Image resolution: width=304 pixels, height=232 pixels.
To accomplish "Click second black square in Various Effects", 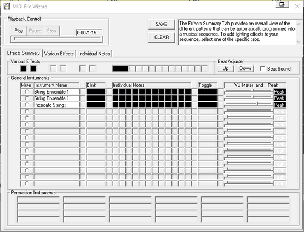I will (x=33, y=68).
